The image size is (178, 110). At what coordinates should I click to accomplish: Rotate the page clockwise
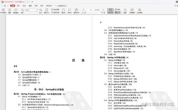pyautogui.click(x=63, y=11)
